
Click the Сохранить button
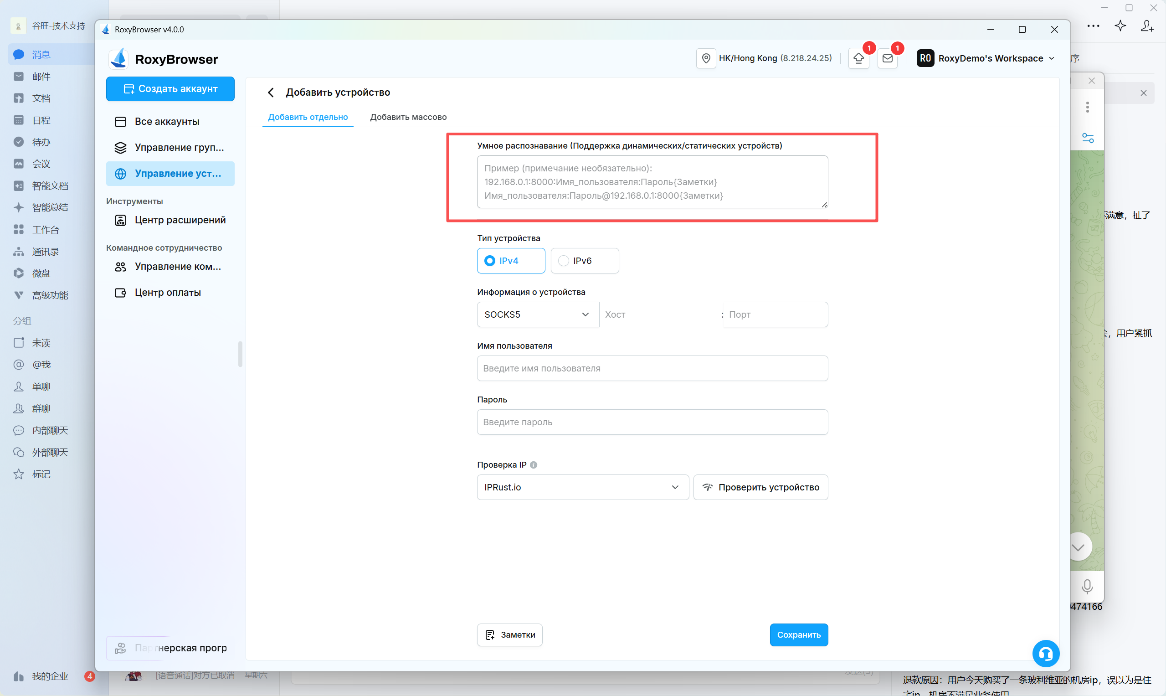point(798,634)
